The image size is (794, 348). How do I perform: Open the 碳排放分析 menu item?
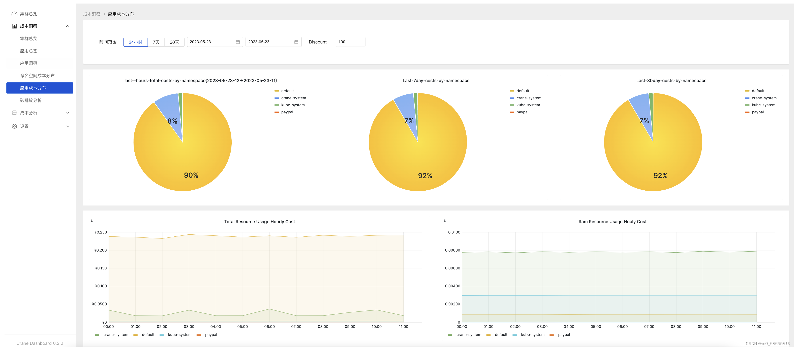coord(40,100)
